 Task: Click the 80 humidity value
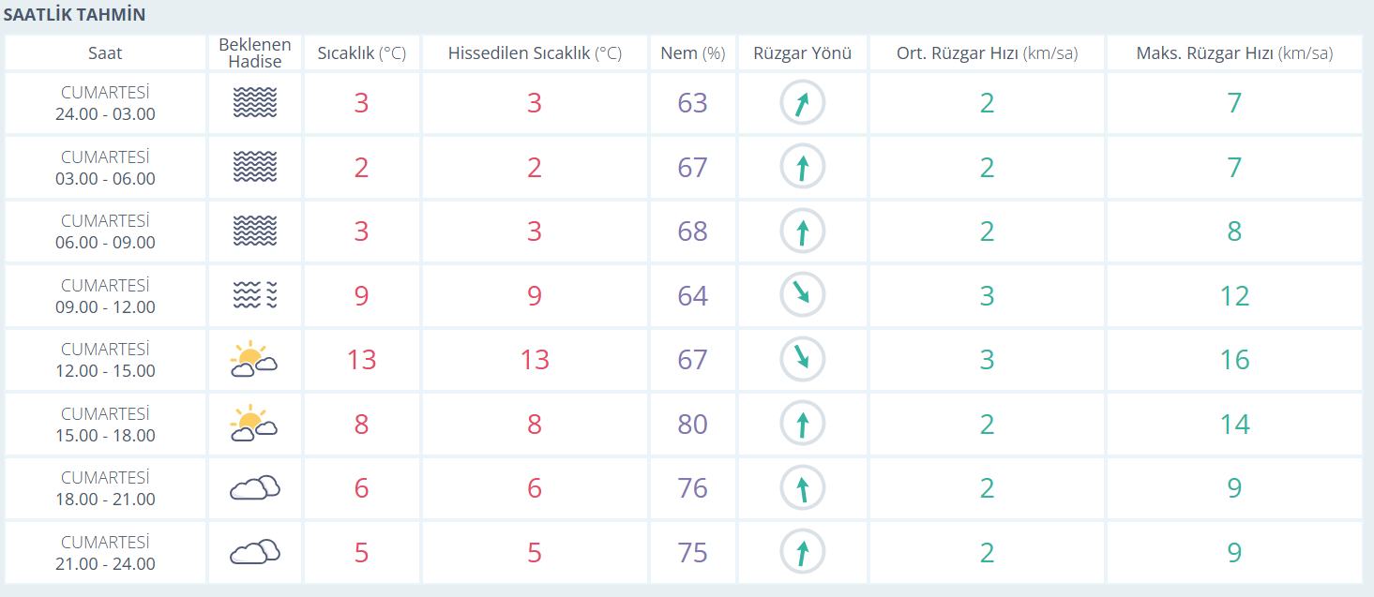tap(692, 425)
